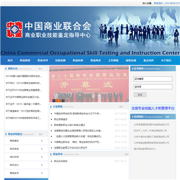Show slide 3 of the banner carousel

63,100
